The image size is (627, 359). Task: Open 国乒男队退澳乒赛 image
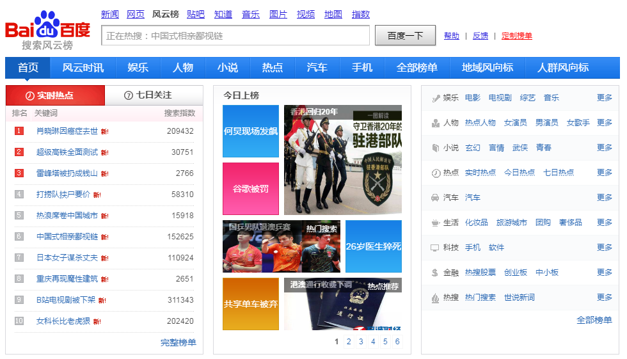pyautogui.click(x=282, y=246)
